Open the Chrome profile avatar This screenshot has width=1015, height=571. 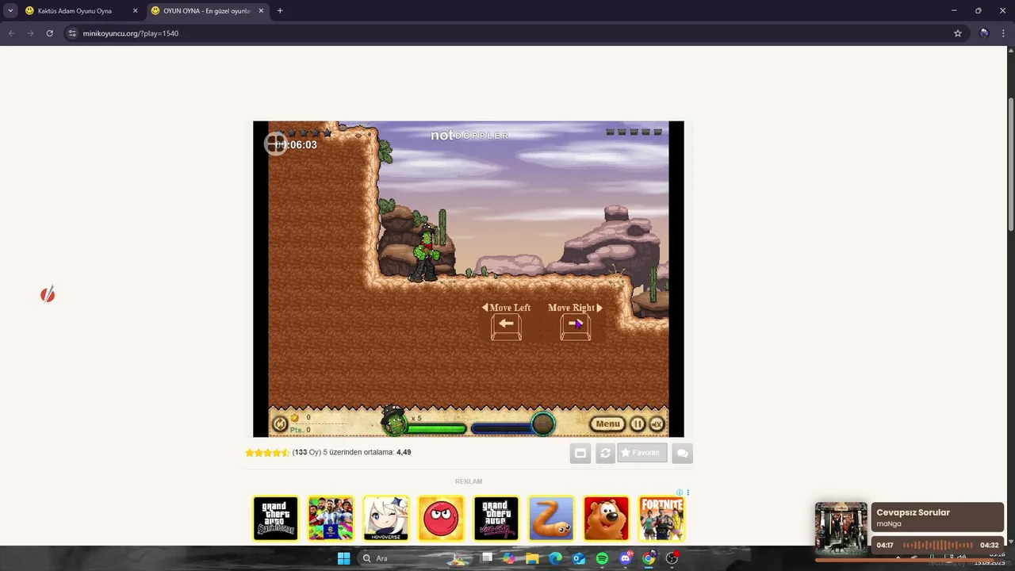coord(984,33)
